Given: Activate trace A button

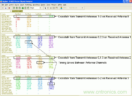Looking at the screenshot, I should [14, 8].
